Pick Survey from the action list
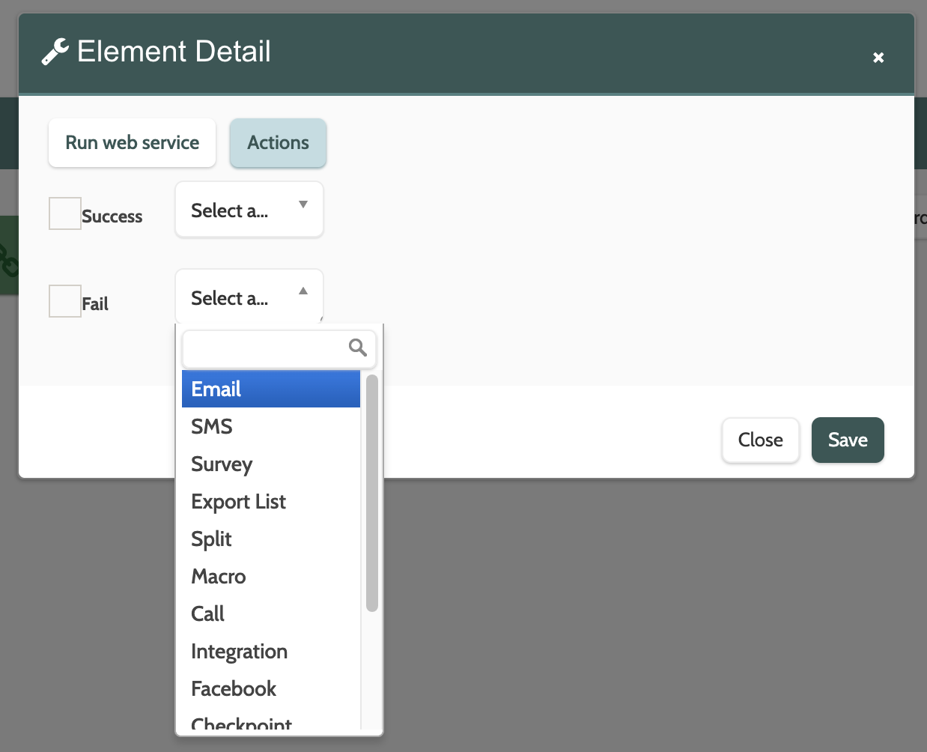 pyautogui.click(x=271, y=464)
